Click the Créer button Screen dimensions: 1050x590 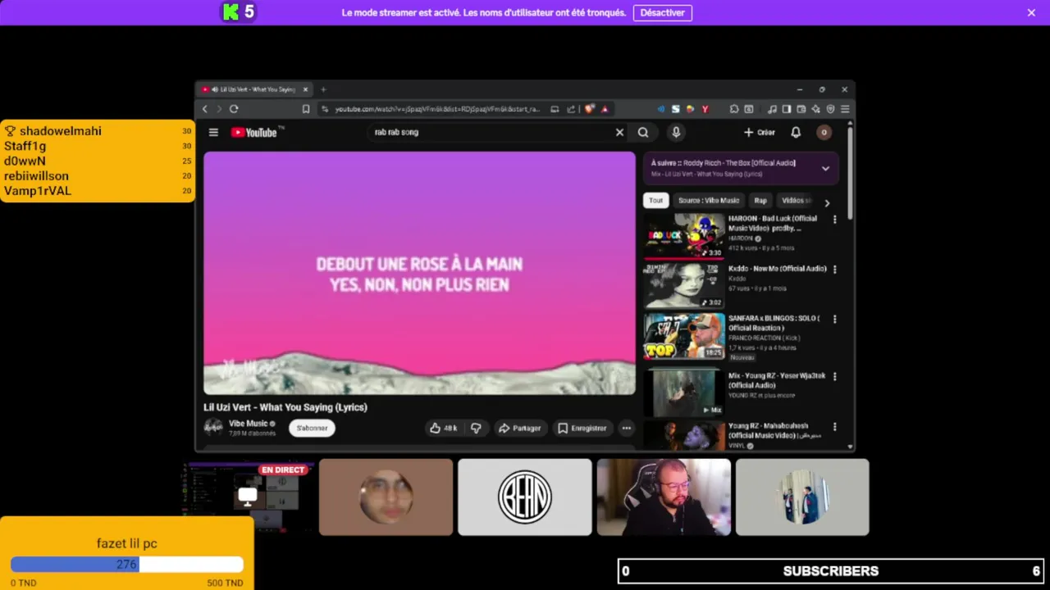(760, 132)
